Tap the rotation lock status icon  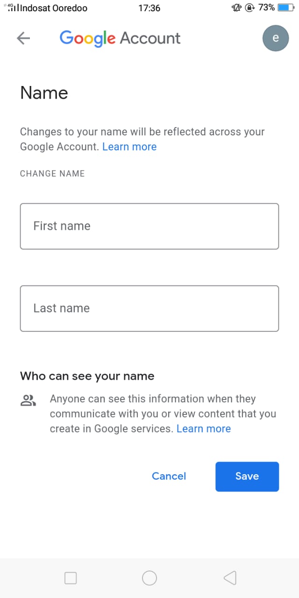pyautogui.click(x=249, y=8)
